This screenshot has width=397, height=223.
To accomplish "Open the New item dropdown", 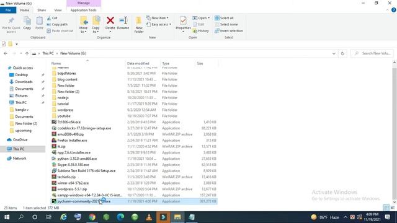I will (x=158, y=18).
